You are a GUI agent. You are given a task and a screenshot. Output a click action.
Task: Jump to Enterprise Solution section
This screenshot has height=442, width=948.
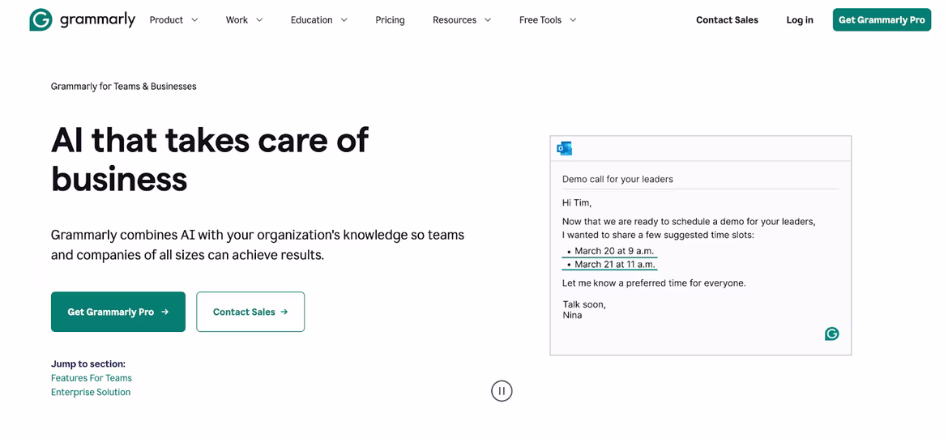(91, 393)
